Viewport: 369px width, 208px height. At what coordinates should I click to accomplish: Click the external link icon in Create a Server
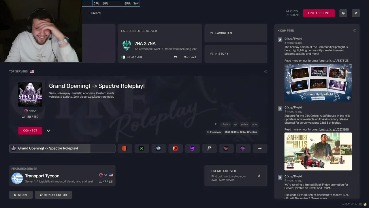click(x=259, y=176)
